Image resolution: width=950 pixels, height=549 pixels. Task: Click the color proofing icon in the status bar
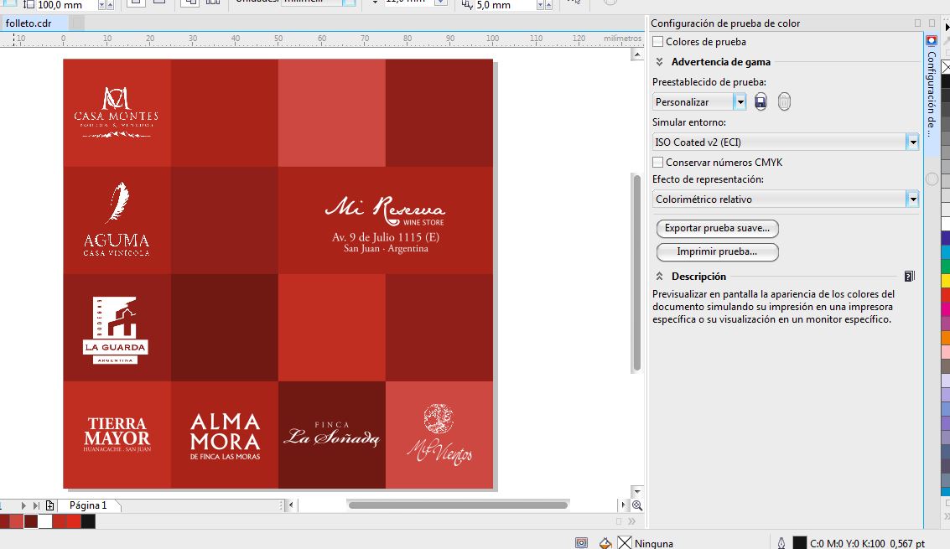(x=581, y=543)
